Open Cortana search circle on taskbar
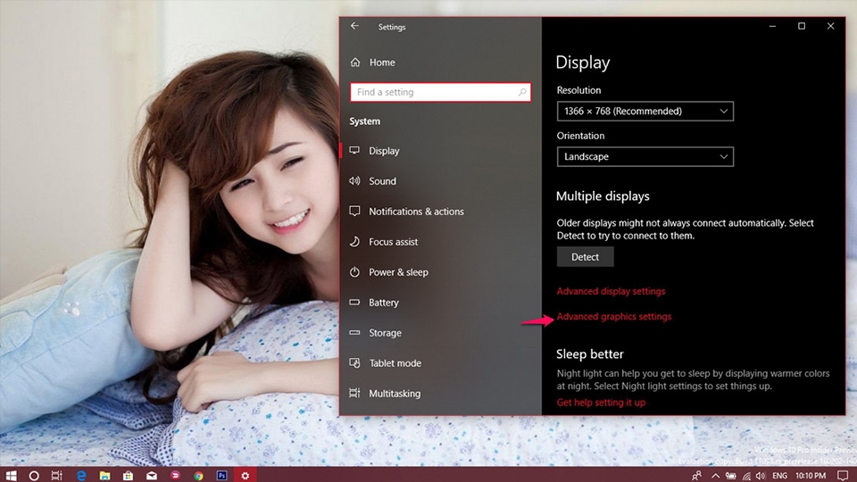 pyautogui.click(x=34, y=476)
